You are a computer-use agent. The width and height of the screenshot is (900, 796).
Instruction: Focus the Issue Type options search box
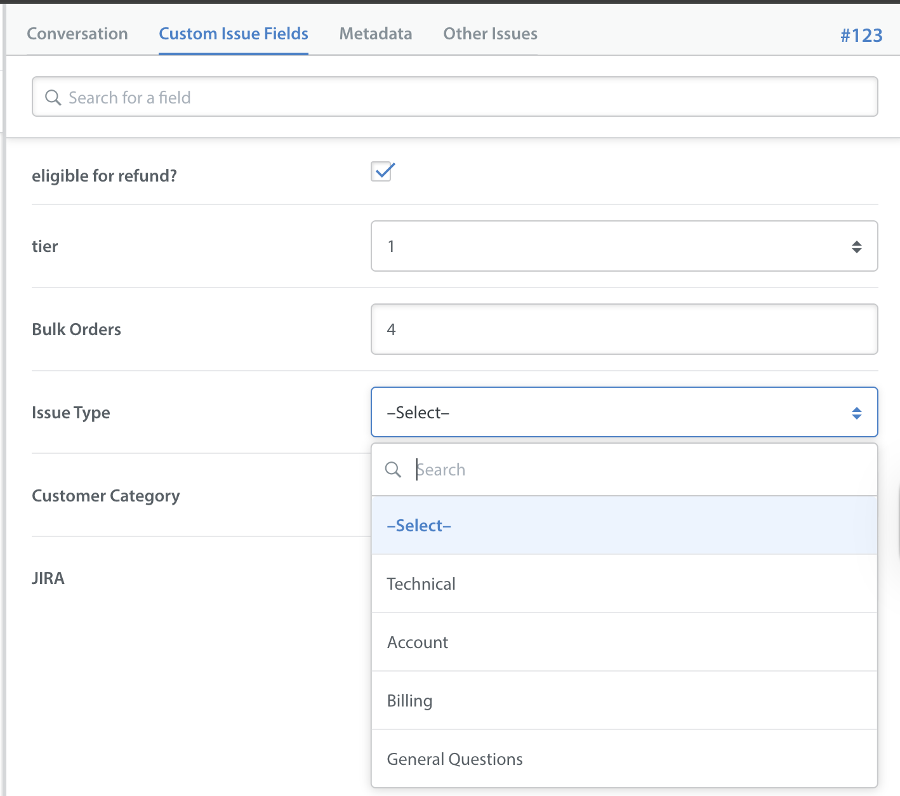pyautogui.click(x=625, y=470)
